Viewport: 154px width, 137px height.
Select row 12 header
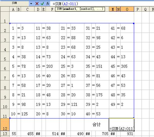tap(5, 125)
